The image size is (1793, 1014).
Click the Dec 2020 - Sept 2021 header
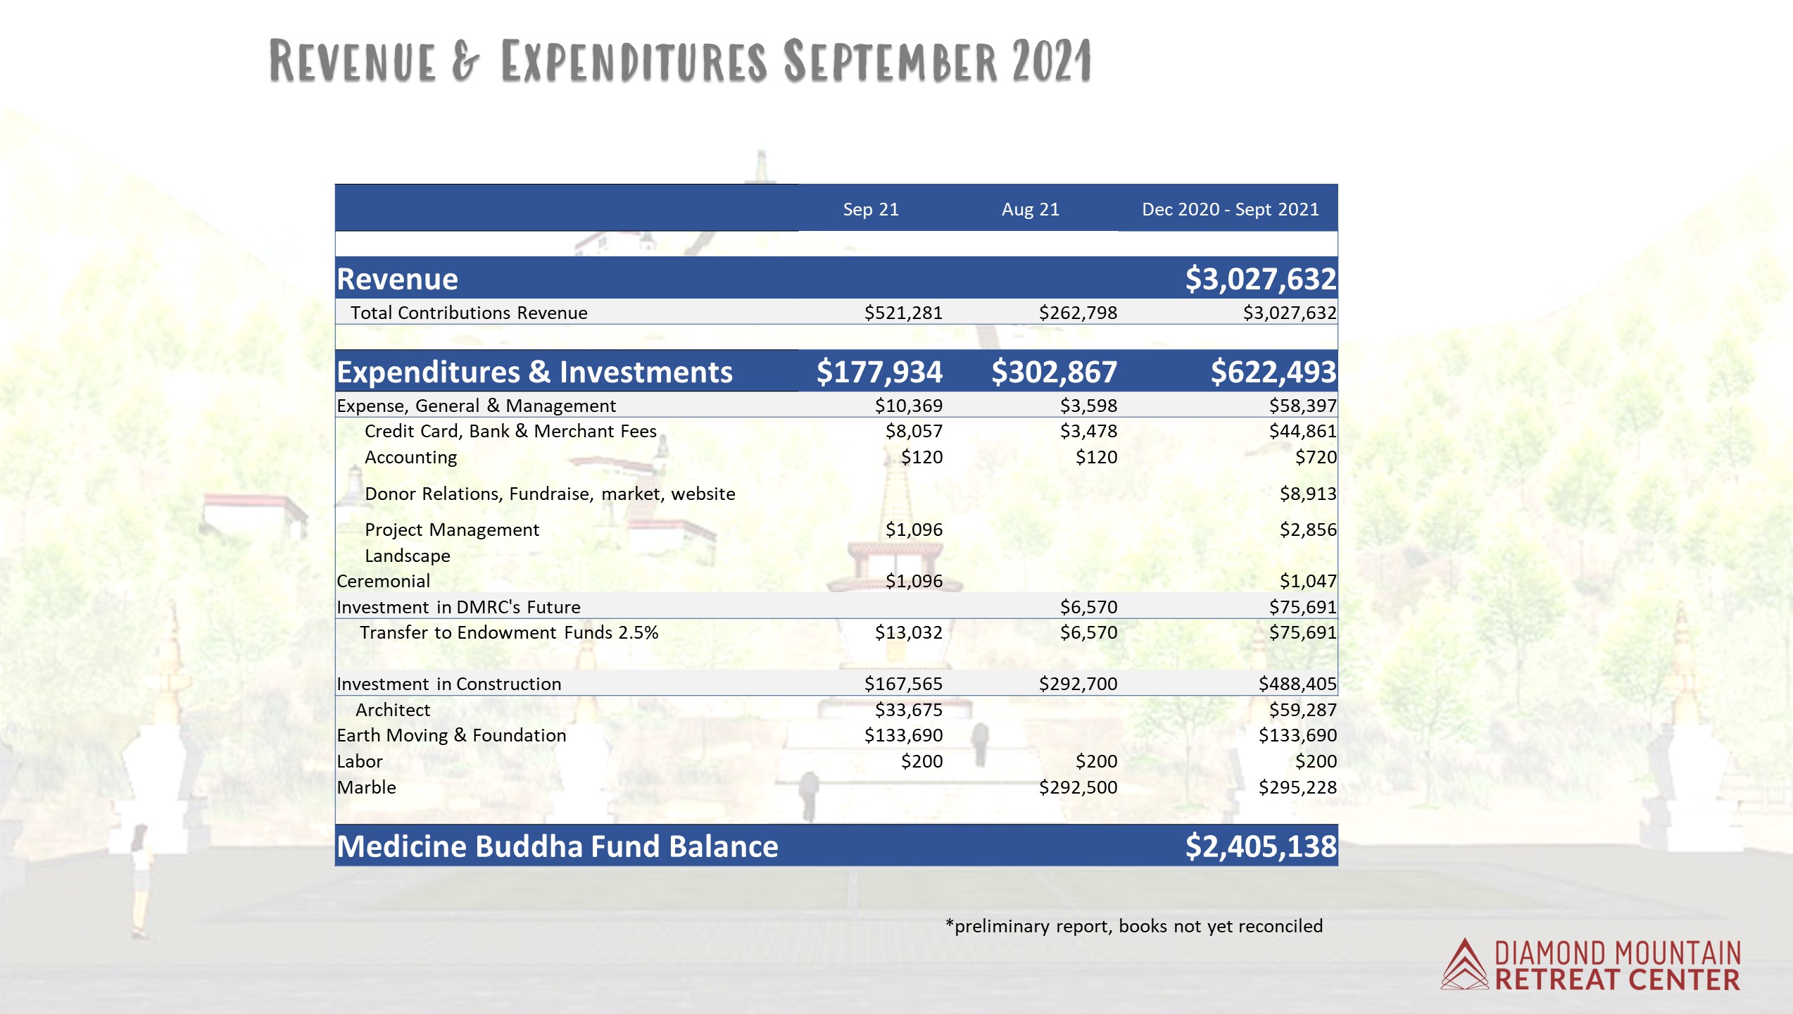point(1230,209)
